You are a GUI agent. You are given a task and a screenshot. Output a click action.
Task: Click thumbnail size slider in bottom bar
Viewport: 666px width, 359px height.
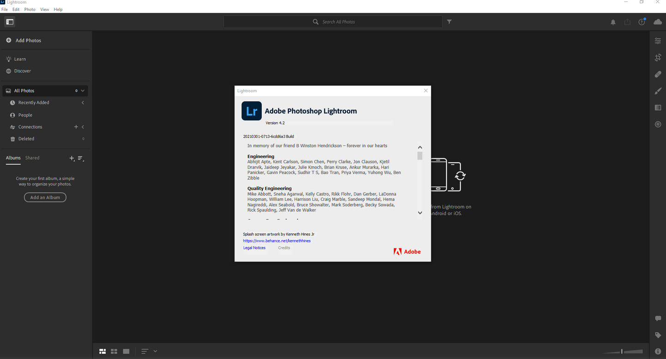click(x=622, y=352)
